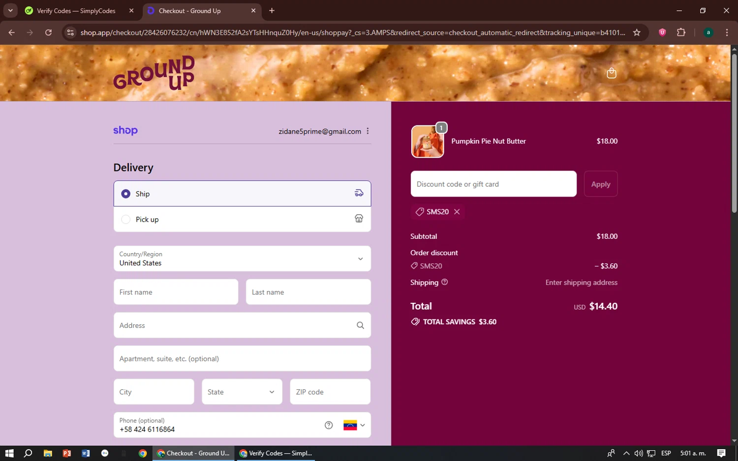This screenshot has width=738, height=461.
Task: Click the Ground Up logo
Action: tap(154, 73)
